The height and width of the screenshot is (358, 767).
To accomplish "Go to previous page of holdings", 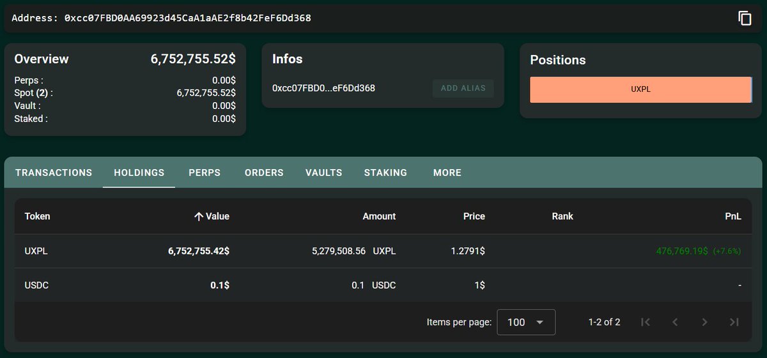I will tap(675, 322).
